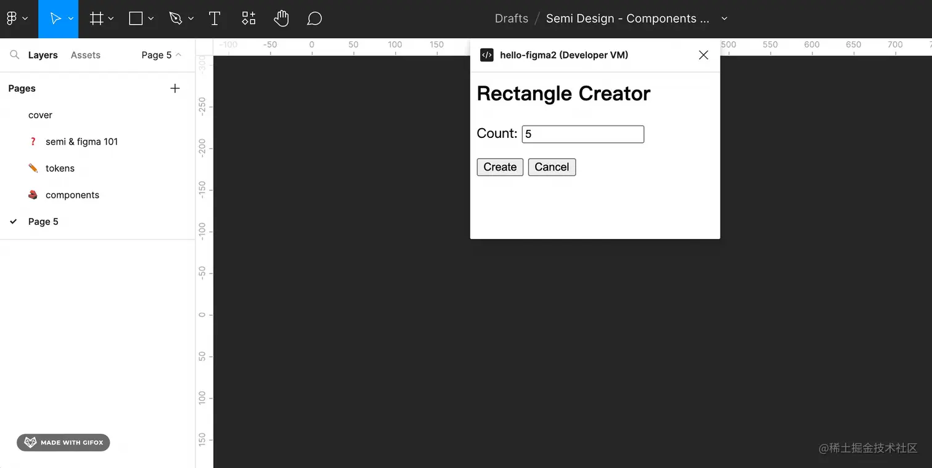This screenshot has height=468, width=932.
Task: Open the Resources components tool
Action: pos(248,18)
